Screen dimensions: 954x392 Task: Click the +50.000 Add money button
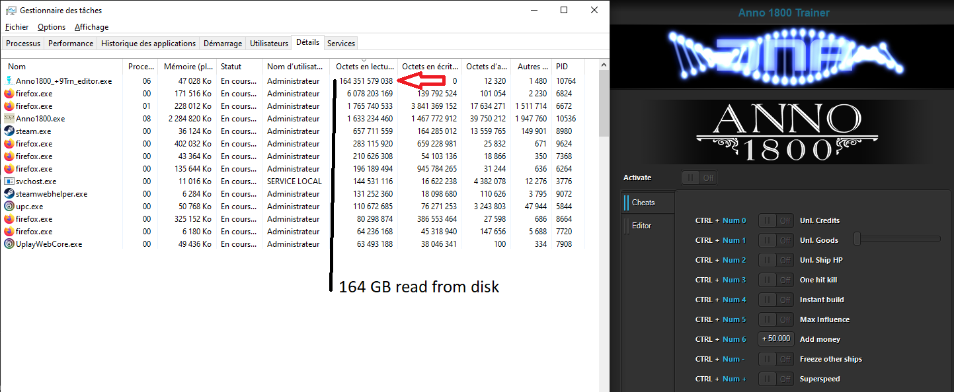[x=775, y=339]
